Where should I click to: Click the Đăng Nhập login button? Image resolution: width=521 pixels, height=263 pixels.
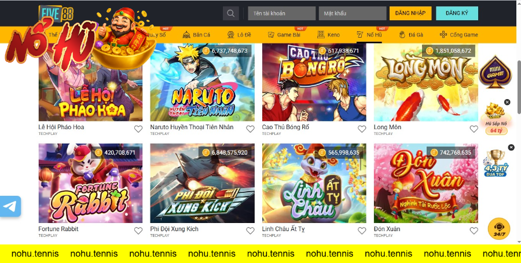[x=410, y=13]
